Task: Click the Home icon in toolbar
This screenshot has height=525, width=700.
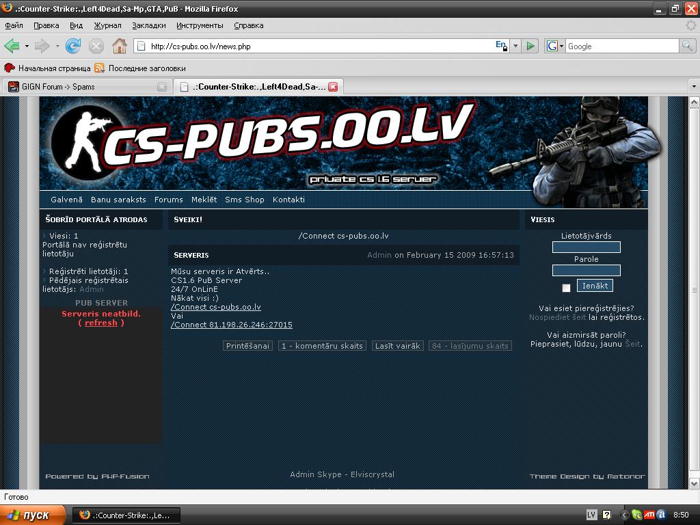Action: coord(119,46)
